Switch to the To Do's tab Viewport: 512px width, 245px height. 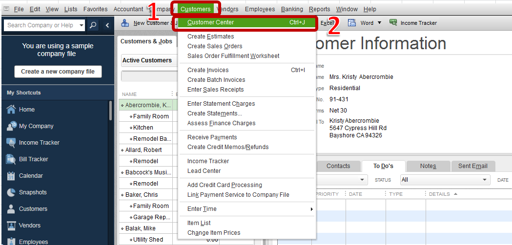click(383, 166)
